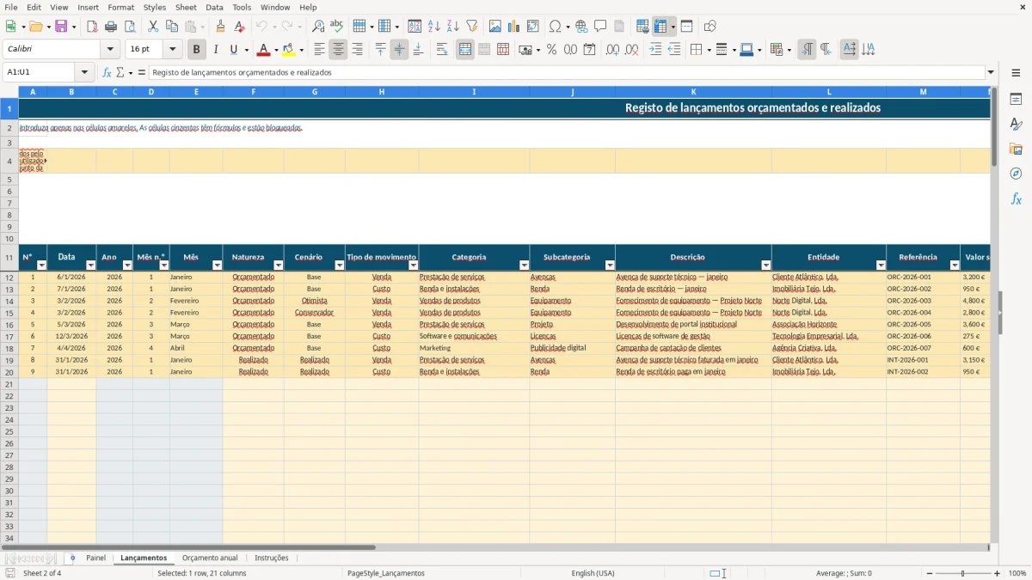Image resolution: width=1032 pixels, height=580 pixels.
Task: Increase indent
Action: tap(655, 50)
